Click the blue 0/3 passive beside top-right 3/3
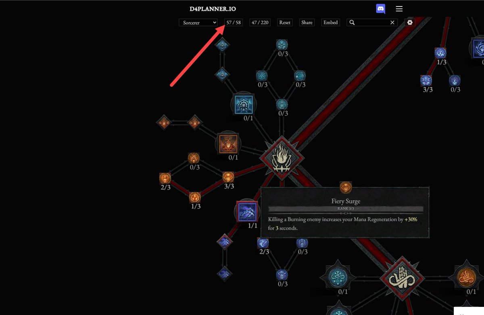This screenshot has width=484, height=315. pyautogui.click(x=455, y=81)
